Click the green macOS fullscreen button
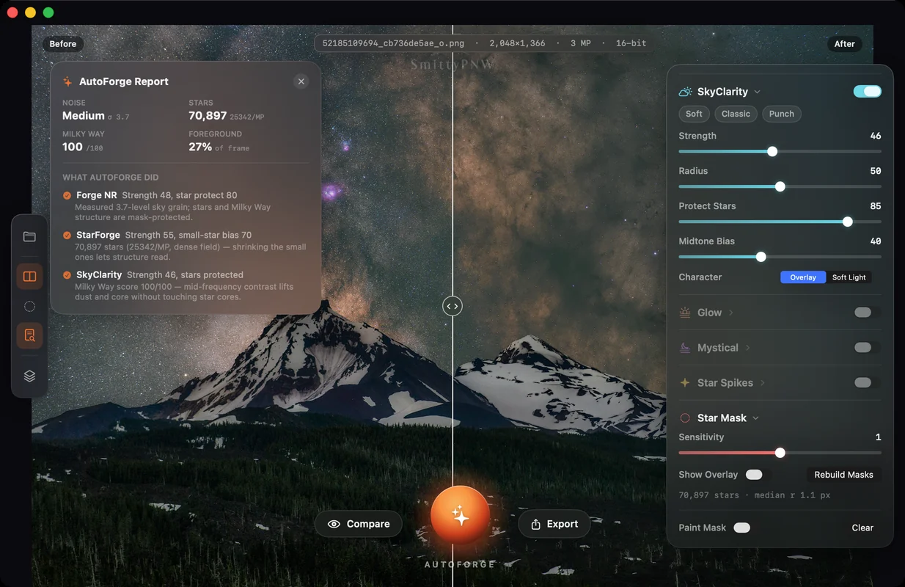The width and height of the screenshot is (905, 587). click(48, 12)
